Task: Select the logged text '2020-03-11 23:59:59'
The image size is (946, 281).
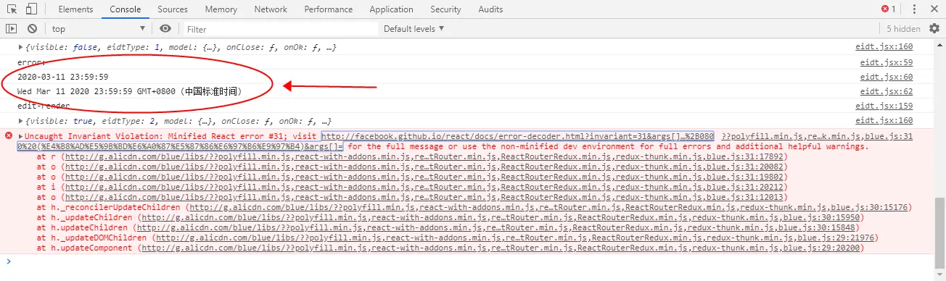Action: pos(63,77)
